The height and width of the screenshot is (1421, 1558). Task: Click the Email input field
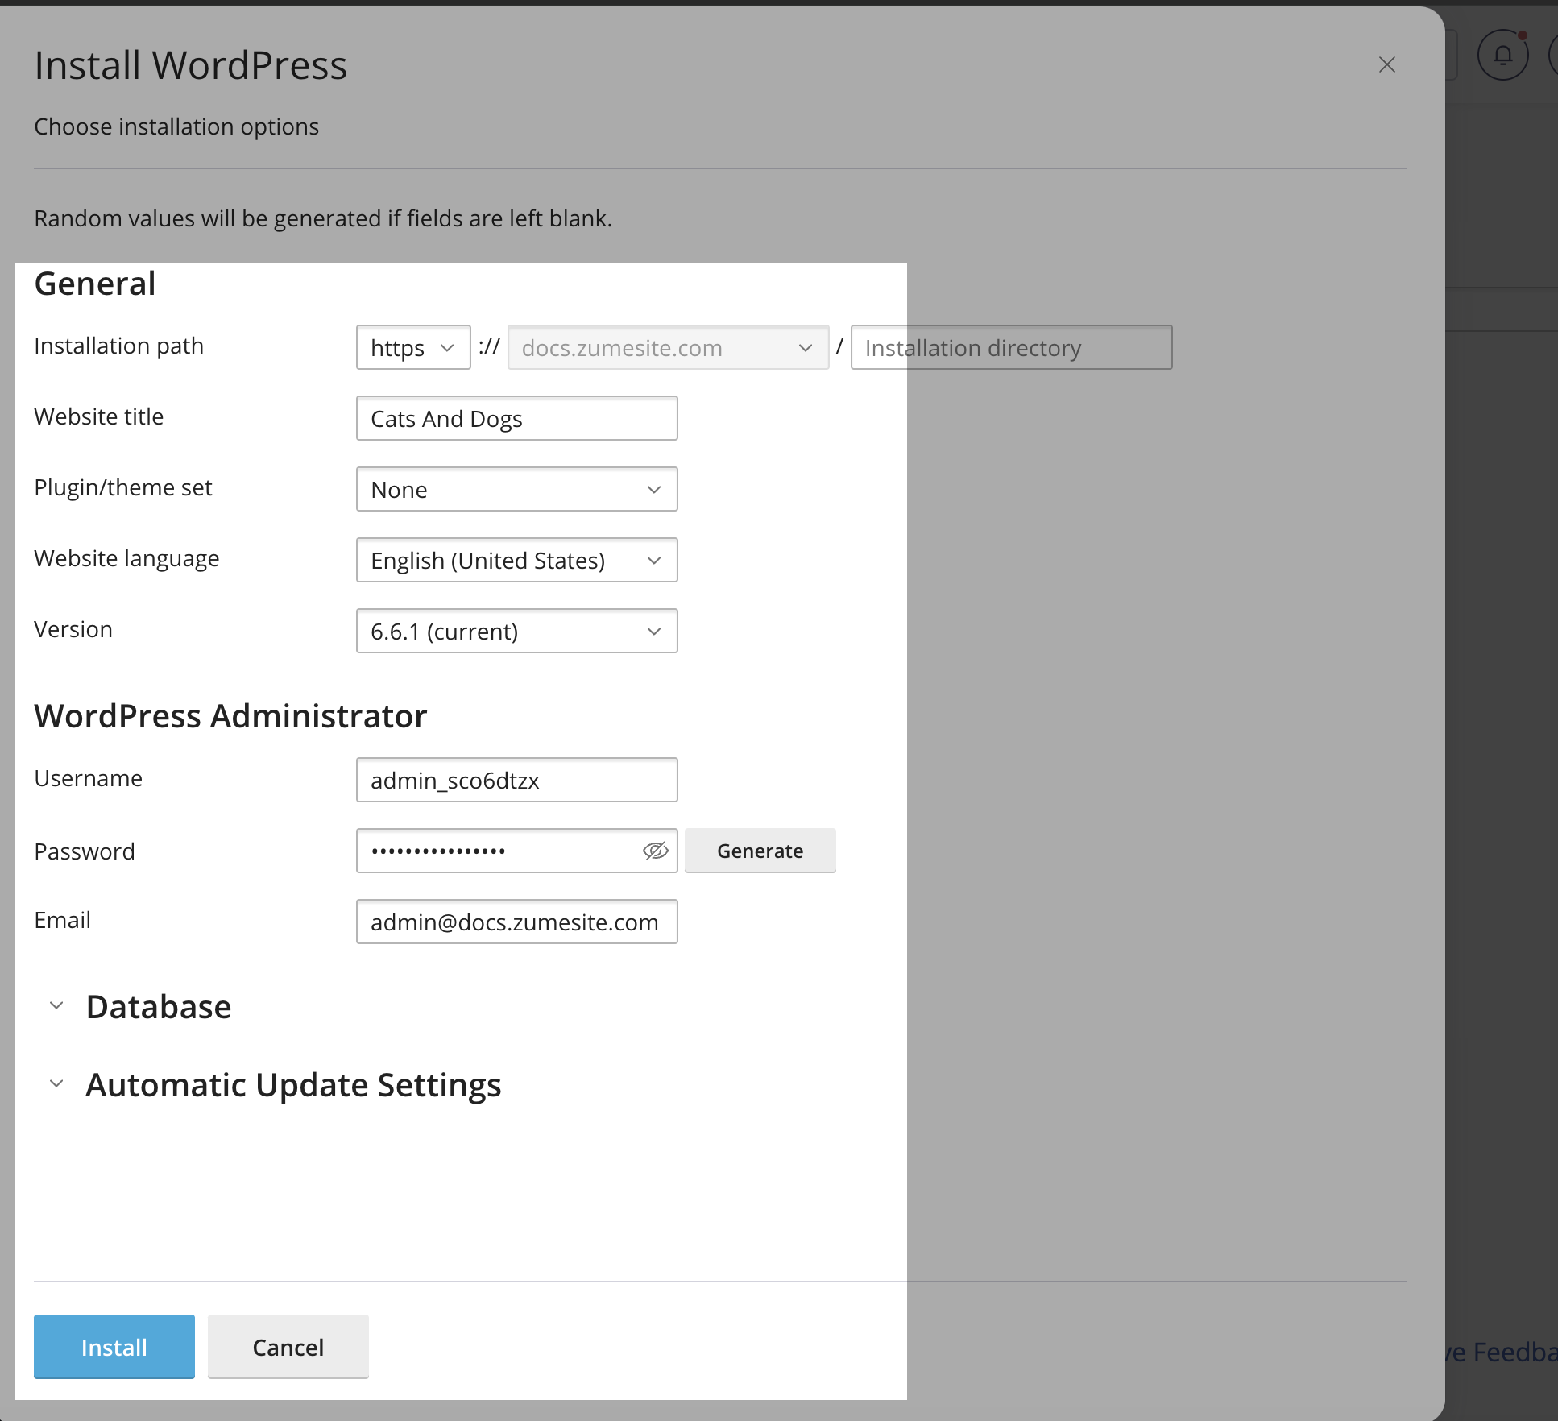[516, 922]
